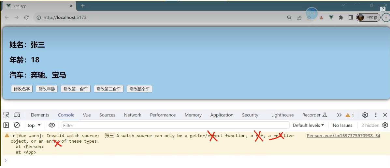Screen dimensions: 390x168
Task: Click the warning count indicator
Action: (350, 115)
